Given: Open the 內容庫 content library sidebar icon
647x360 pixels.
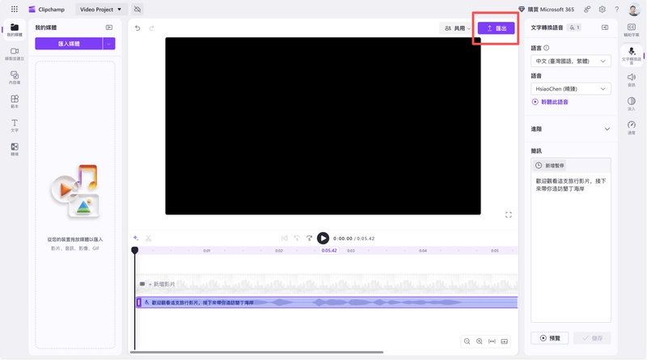Looking at the screenshot, I should [x=14, y=78].
